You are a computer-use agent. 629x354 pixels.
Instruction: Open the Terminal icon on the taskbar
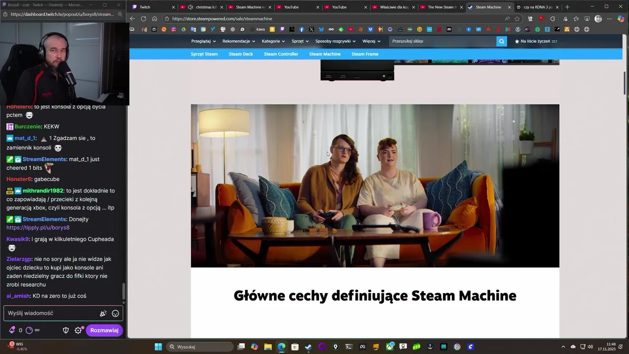(x=349, y=347)
